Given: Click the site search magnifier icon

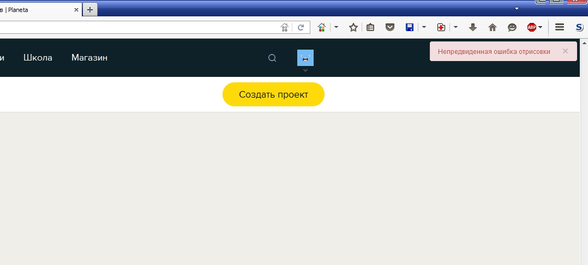Looking at the screenshot, I should pos(272,58).
